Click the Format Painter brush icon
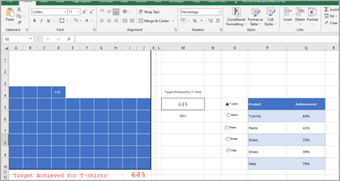The width and height of the screenshot is (340, 181). tap(19, 22)
